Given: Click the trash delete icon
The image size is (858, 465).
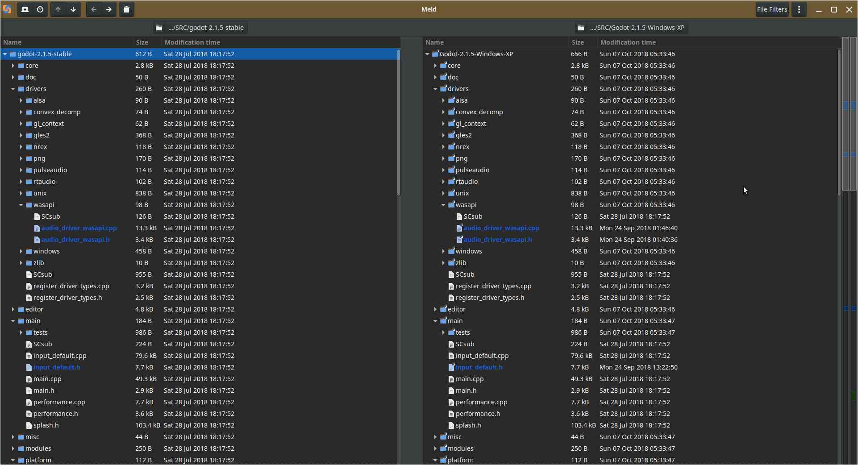Looking at the screenshot, I should (x=127, y=9).
